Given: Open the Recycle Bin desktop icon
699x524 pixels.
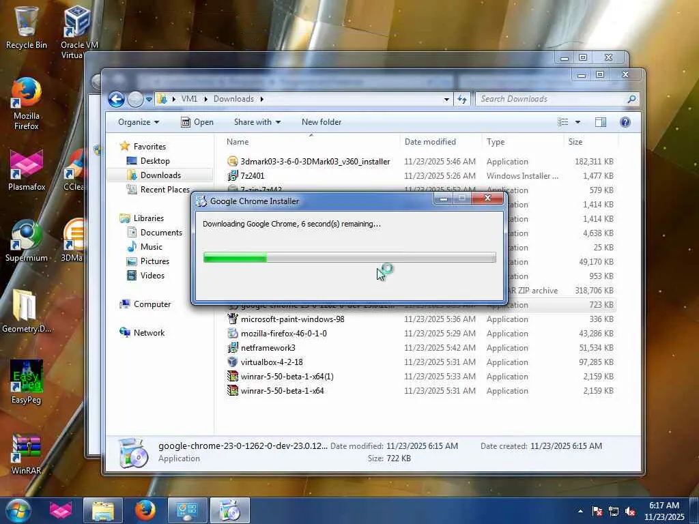Looking at the screenshot, I should (x=26, y=27).
